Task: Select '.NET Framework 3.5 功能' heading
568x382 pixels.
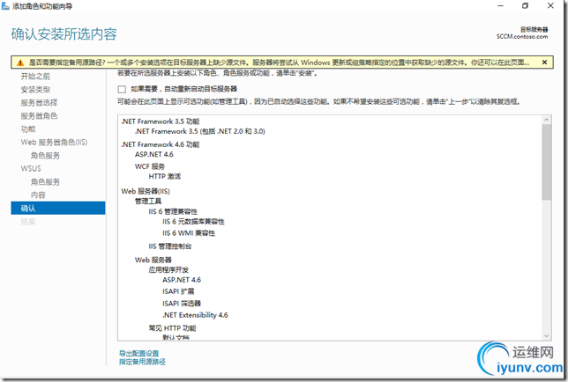Action: pos(161,121)
